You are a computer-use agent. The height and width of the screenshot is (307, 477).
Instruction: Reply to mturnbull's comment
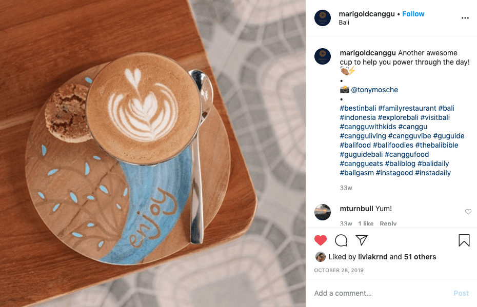click(388, 223)
